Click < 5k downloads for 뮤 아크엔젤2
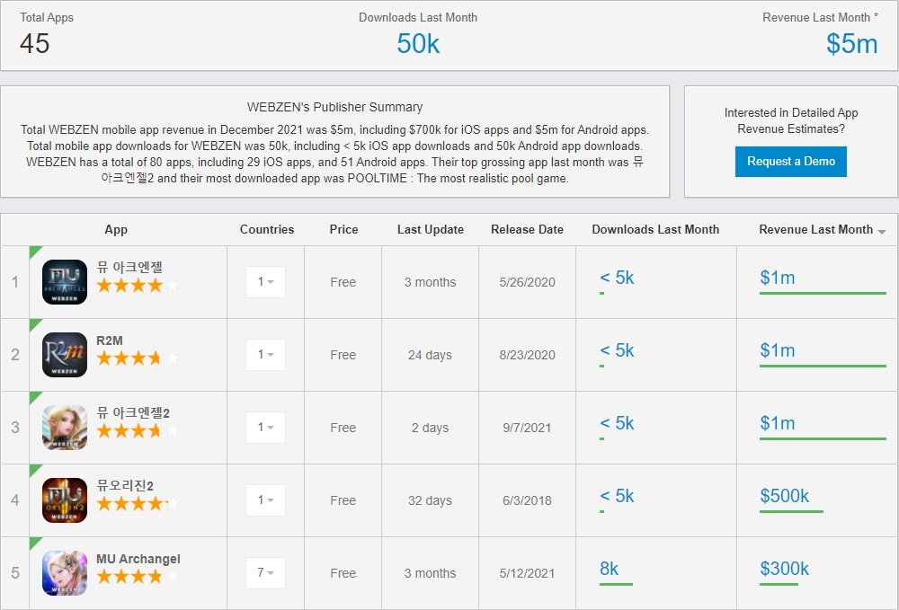 617,423
